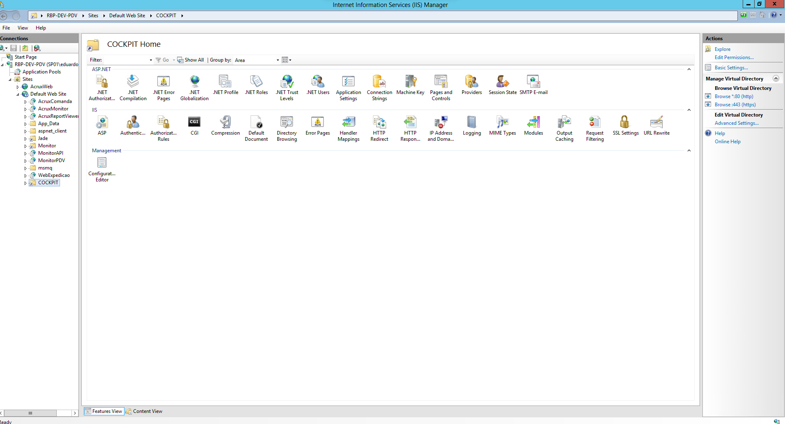
Task: Click into the Filter text field
Action: pyautogui.click(x=126, y=60)
